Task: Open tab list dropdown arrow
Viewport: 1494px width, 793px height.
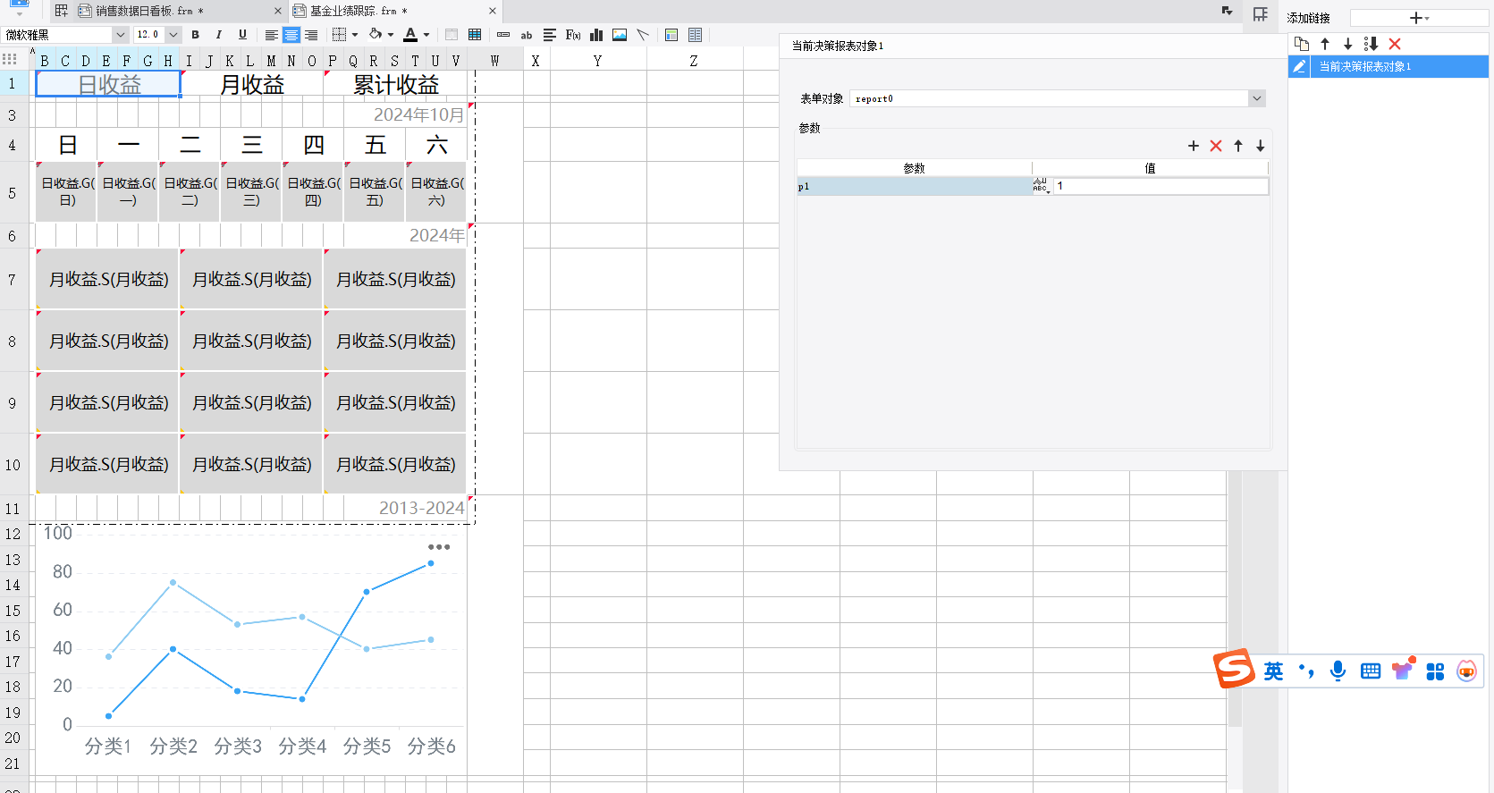Action: pyautogui.click(x=1227, y=11)
